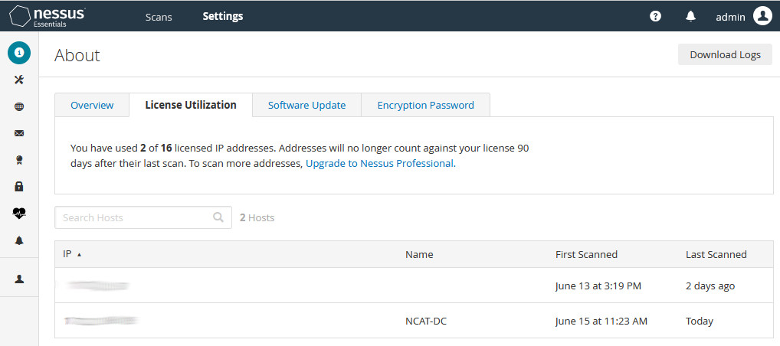Click blurred IP in NCAT-DC row
The width and height of the screenshot is (780, 346).
101,321
